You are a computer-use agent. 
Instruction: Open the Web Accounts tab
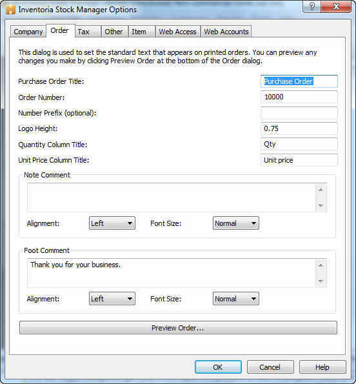coord(226,32)
